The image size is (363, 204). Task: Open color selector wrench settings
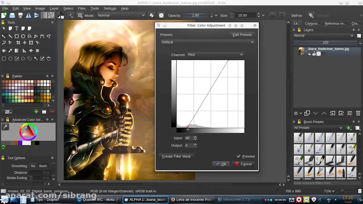pyautogui.click(x=5, y=127)
